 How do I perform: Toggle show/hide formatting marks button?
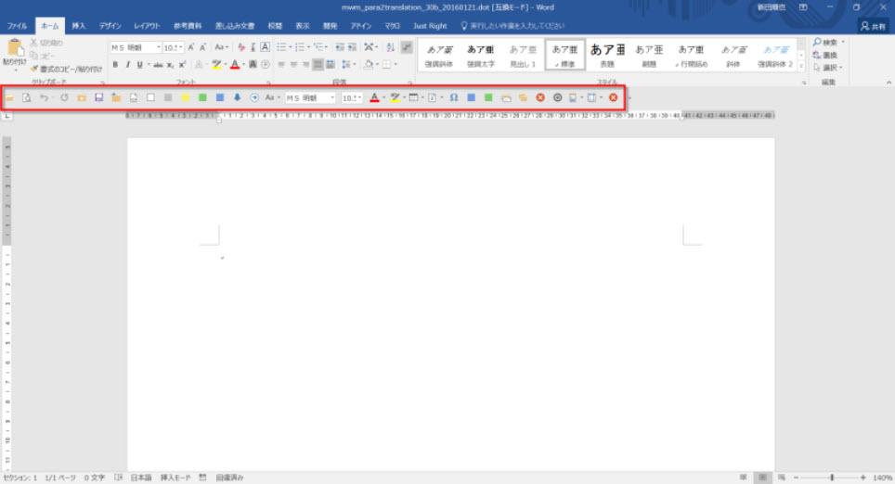[407, 47]
